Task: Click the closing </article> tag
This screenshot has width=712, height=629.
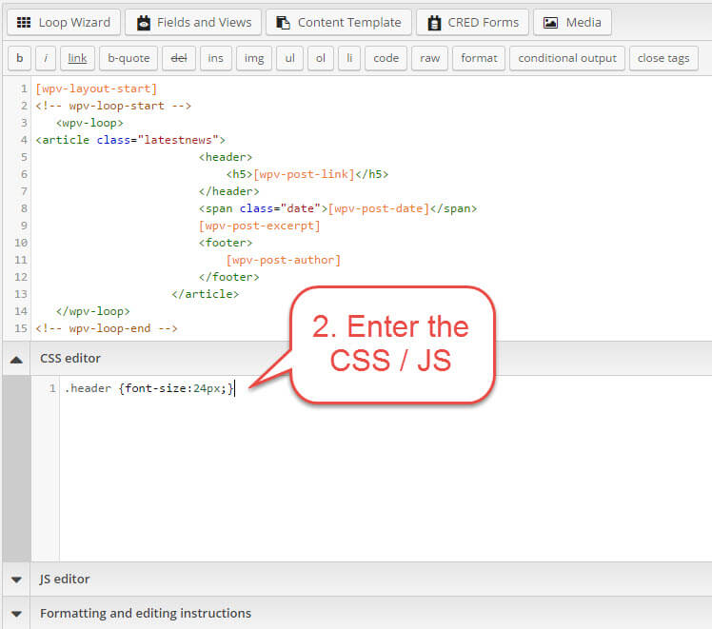Action: click(x=206, y=294)
